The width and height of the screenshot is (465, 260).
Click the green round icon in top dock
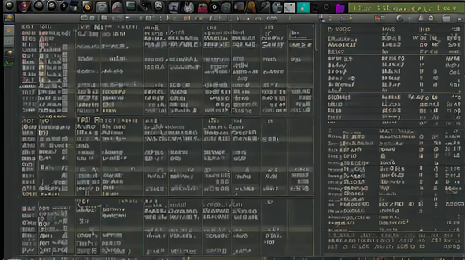9,6
